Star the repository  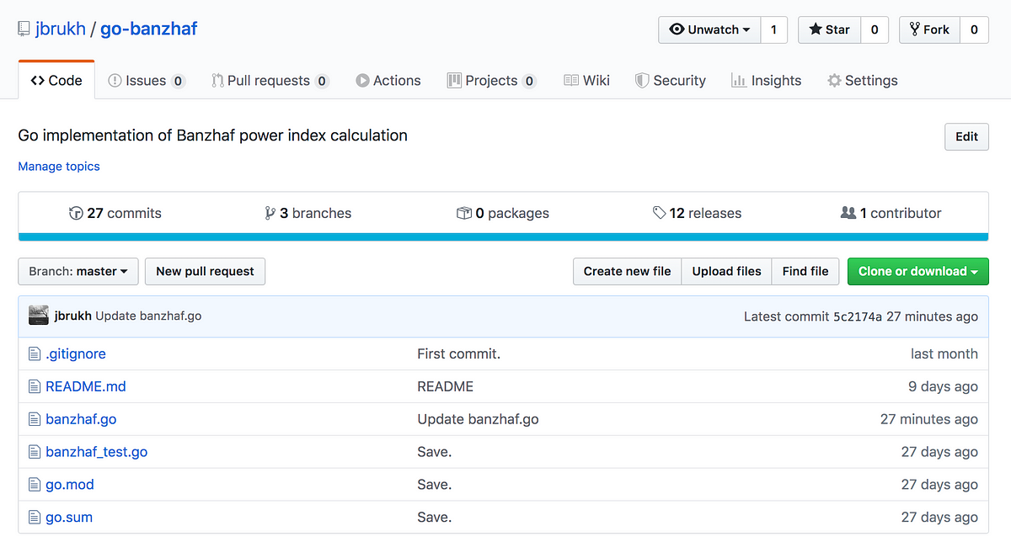(829, 29)
